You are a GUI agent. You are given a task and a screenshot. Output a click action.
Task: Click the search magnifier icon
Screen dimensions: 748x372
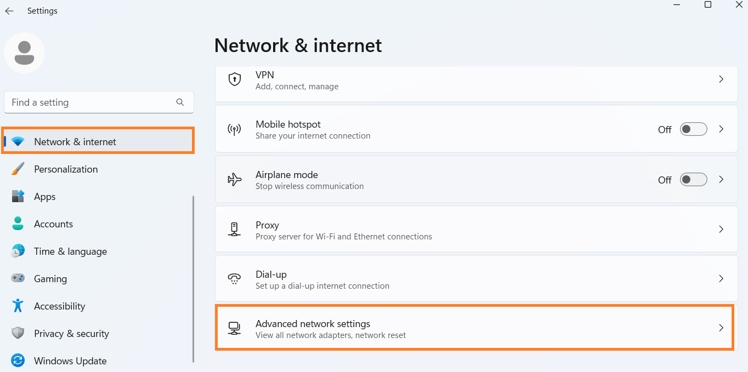tap(180, 102)
